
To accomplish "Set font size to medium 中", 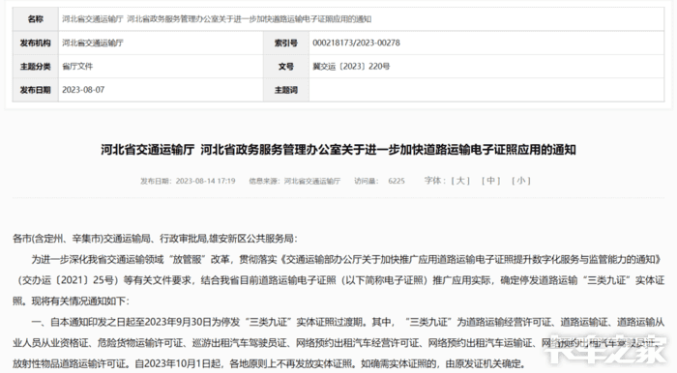I will [x=490, y=181].
